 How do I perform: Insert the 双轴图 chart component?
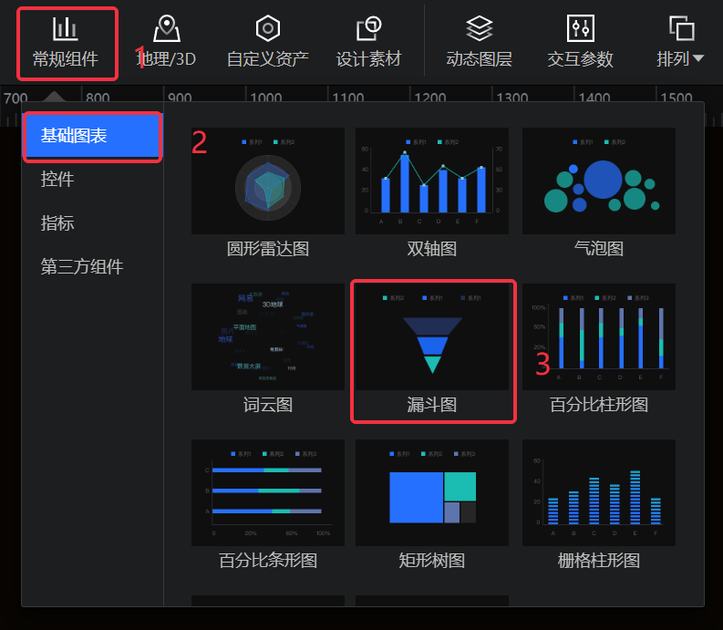pyautogui.click(x=431, y=181)
